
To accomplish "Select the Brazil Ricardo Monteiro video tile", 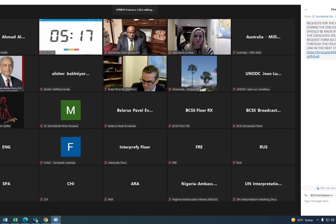I will click(135, 73).
